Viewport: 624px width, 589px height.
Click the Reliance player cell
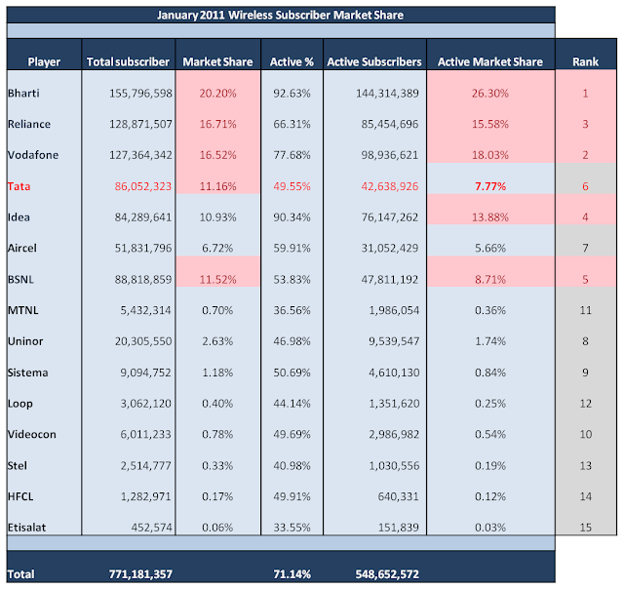pos(29,124)
